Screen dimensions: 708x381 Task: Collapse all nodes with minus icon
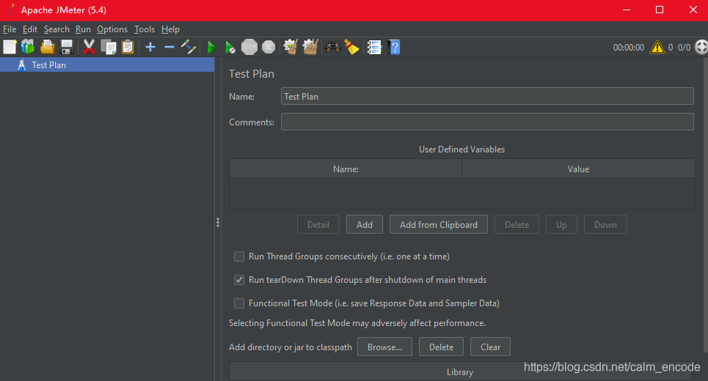tap(169, 47)
